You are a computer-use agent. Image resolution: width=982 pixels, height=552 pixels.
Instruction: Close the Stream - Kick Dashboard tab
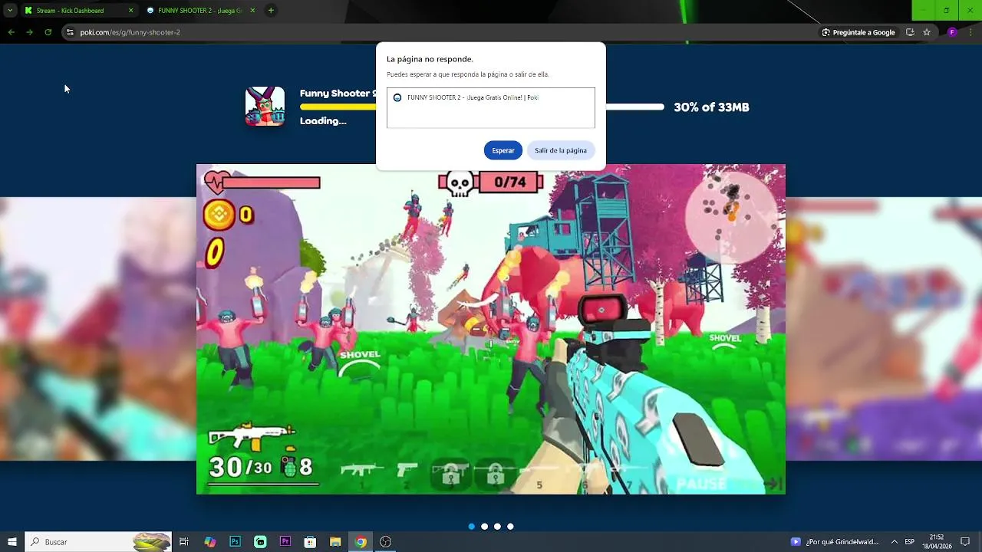130,11
